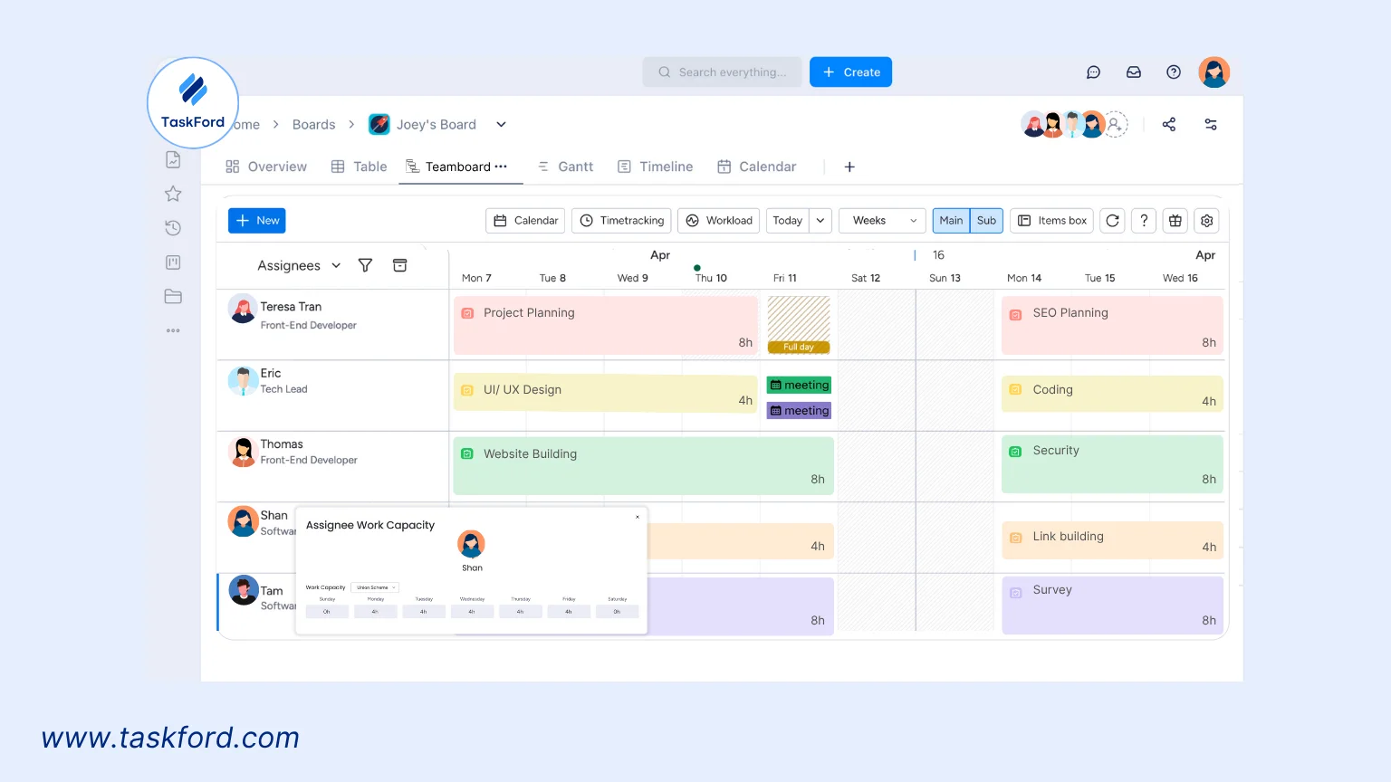Click the Create button in the header
Screen dimensions: 1391x782
point(850,72)
